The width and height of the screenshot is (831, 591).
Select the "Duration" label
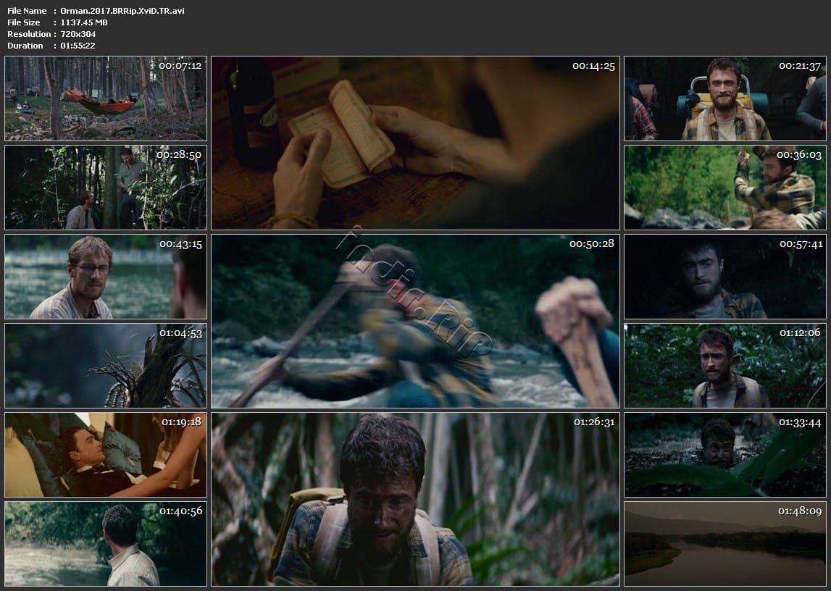tap(25, 46)
